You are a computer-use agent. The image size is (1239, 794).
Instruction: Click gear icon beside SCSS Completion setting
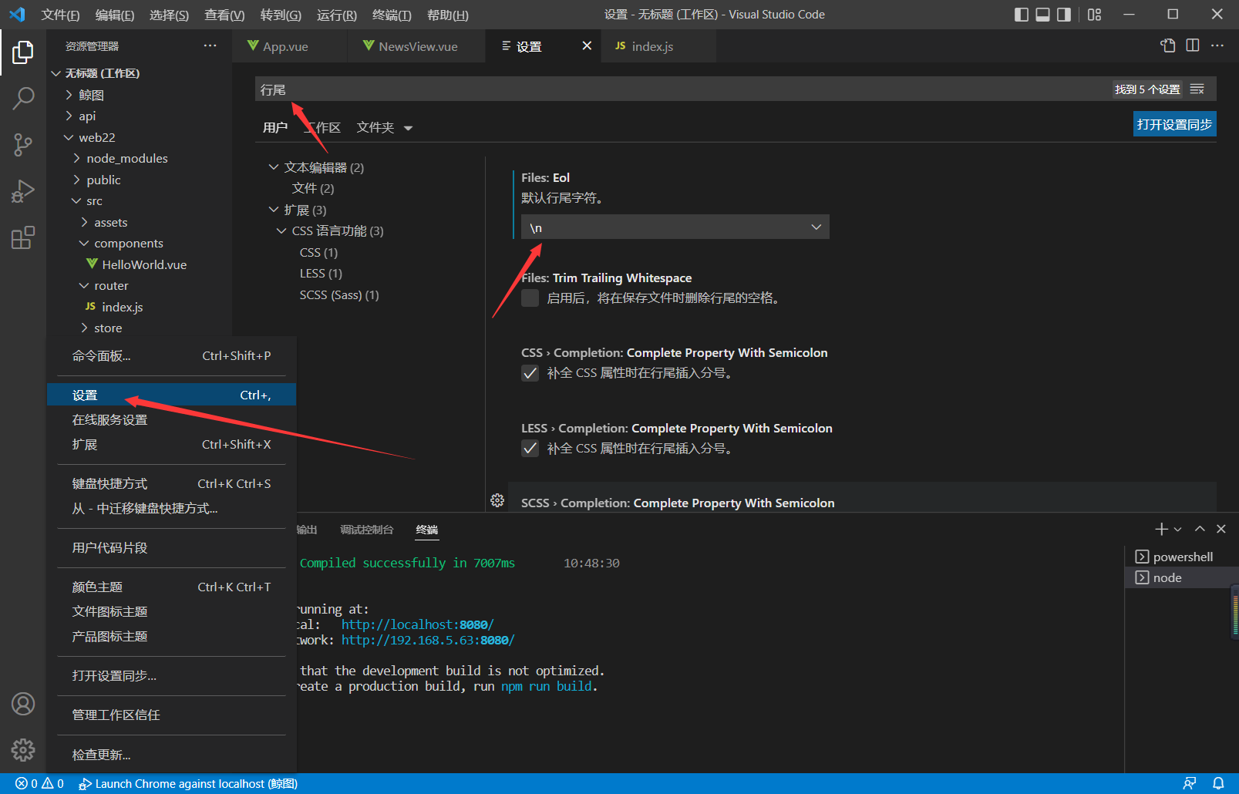point(497,500)
